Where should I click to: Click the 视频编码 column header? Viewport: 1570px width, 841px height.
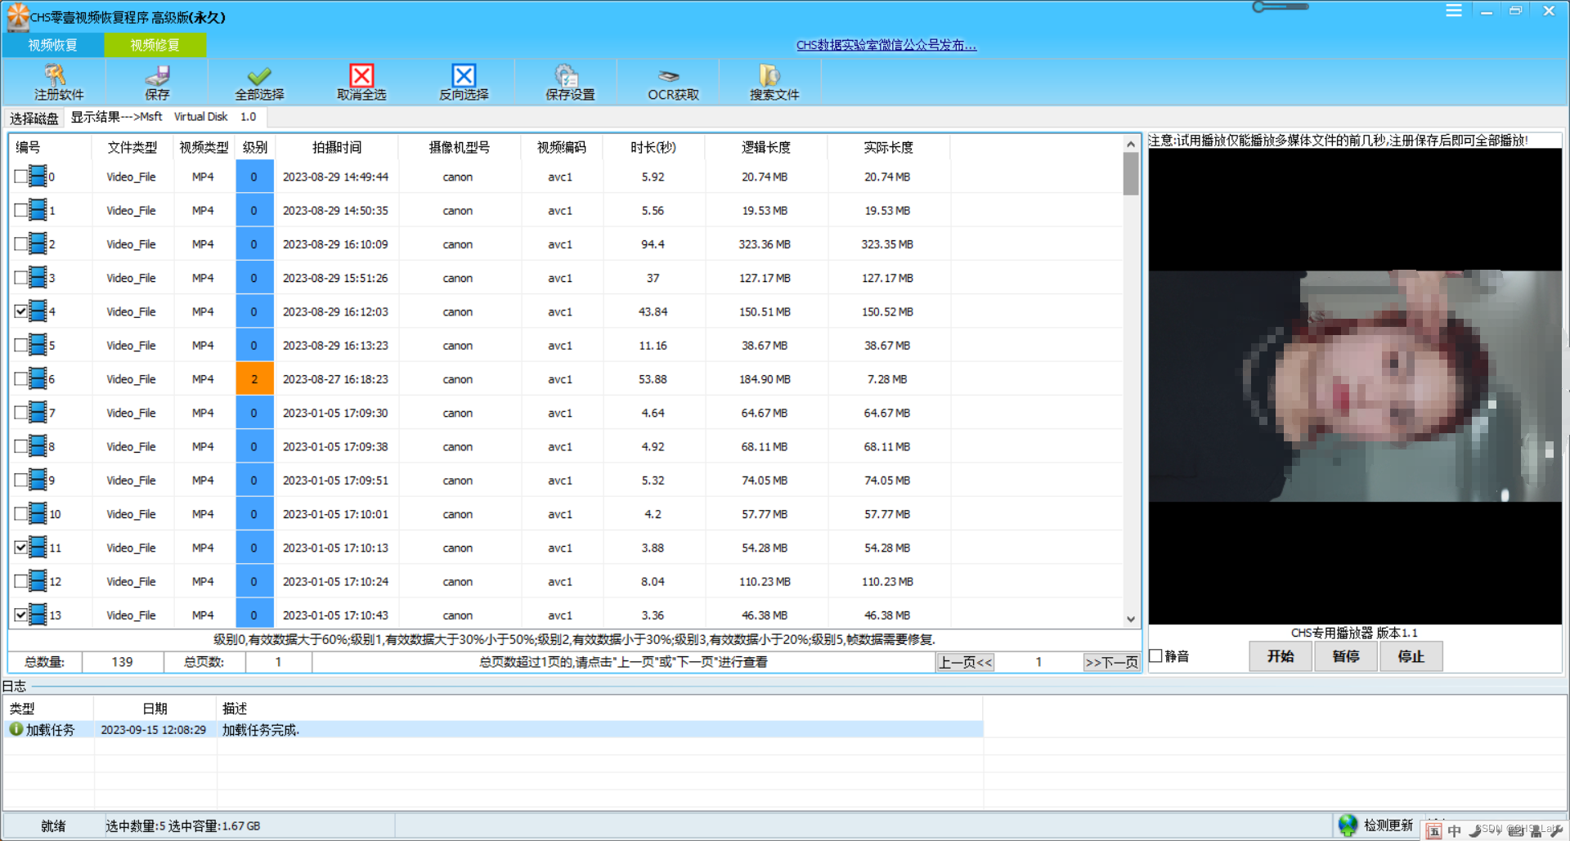[x=562, y=147]
